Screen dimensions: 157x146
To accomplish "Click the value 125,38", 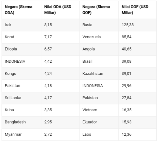I will click(128, 25).
